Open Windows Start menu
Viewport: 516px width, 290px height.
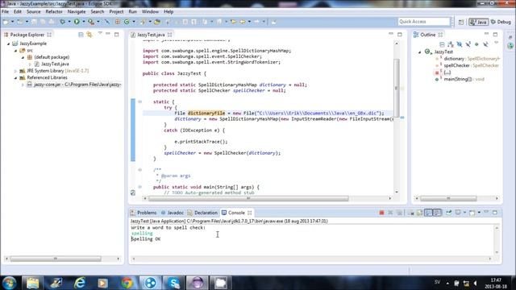[10, 283]
